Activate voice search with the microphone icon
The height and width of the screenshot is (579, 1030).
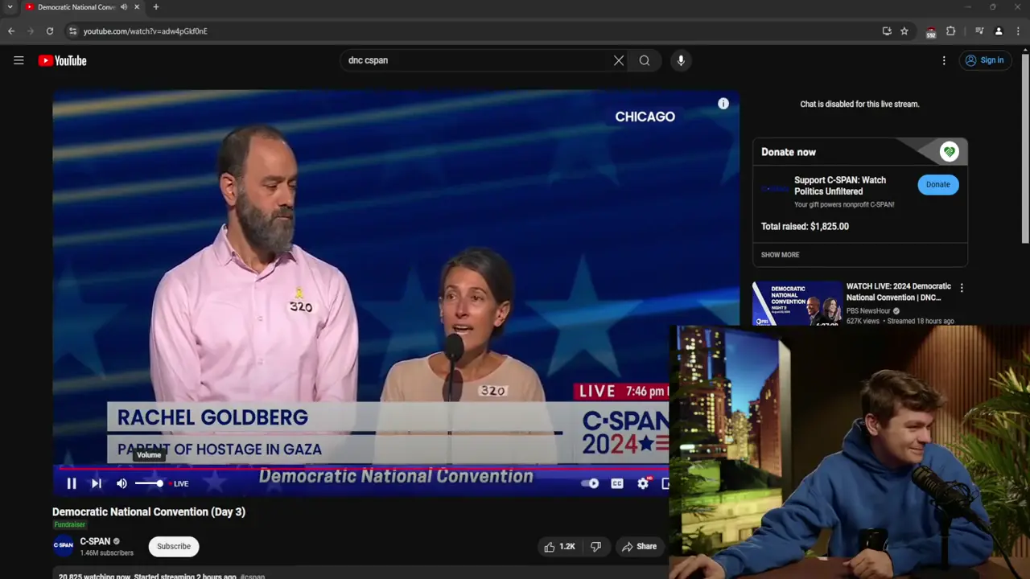click(680, 60)
